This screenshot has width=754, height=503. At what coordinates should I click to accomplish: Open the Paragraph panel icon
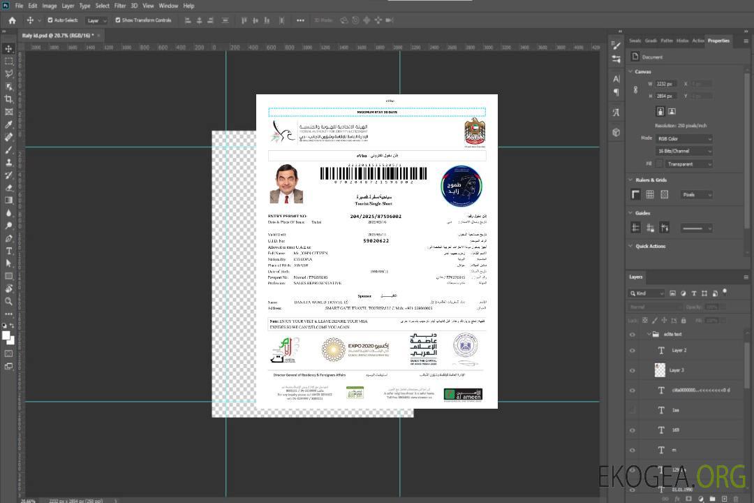click(x=616, y=92)
